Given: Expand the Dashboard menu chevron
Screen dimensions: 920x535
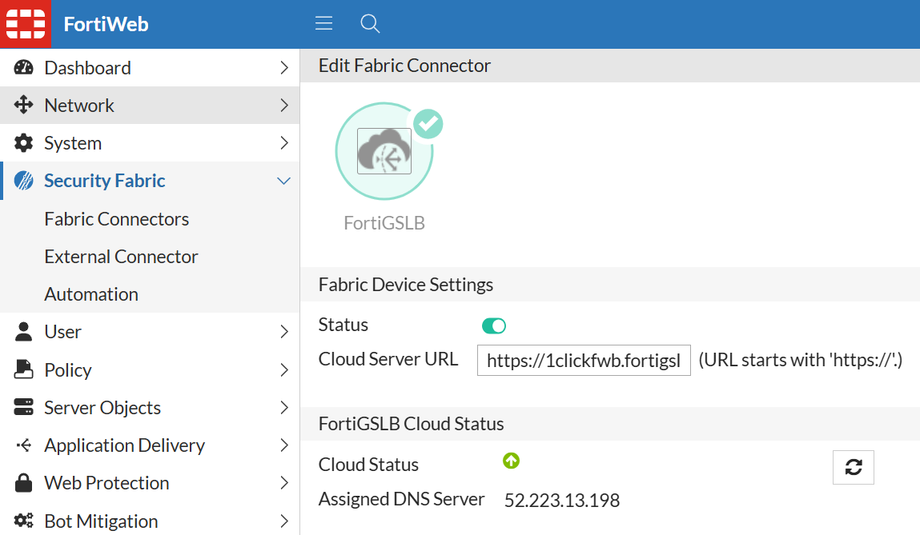Looking at the screenshot, I should coord(284,68).
